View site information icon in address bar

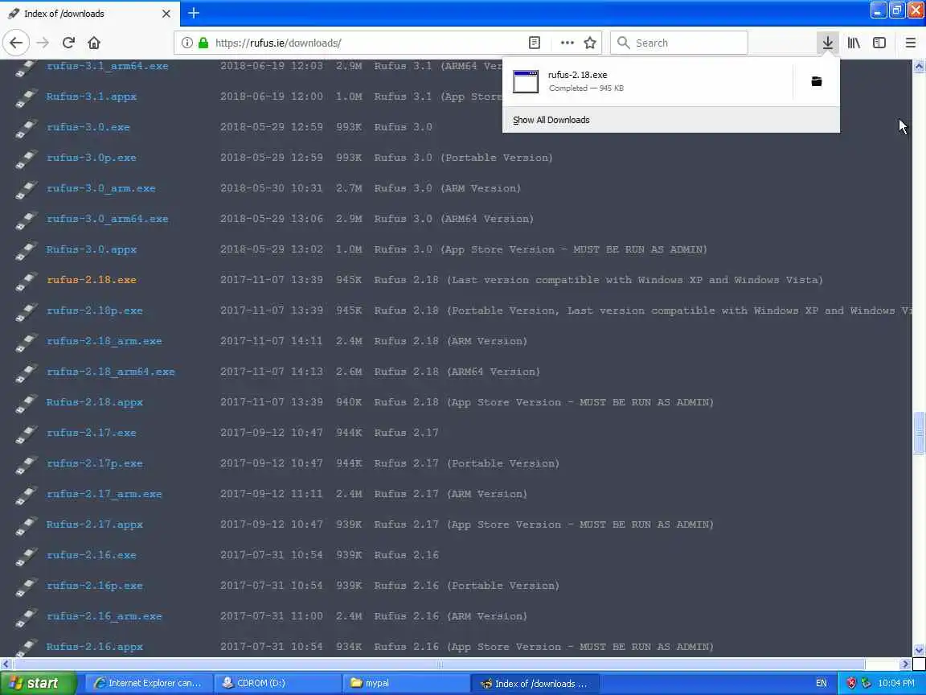pyautogui.click(x=186, y=43)
